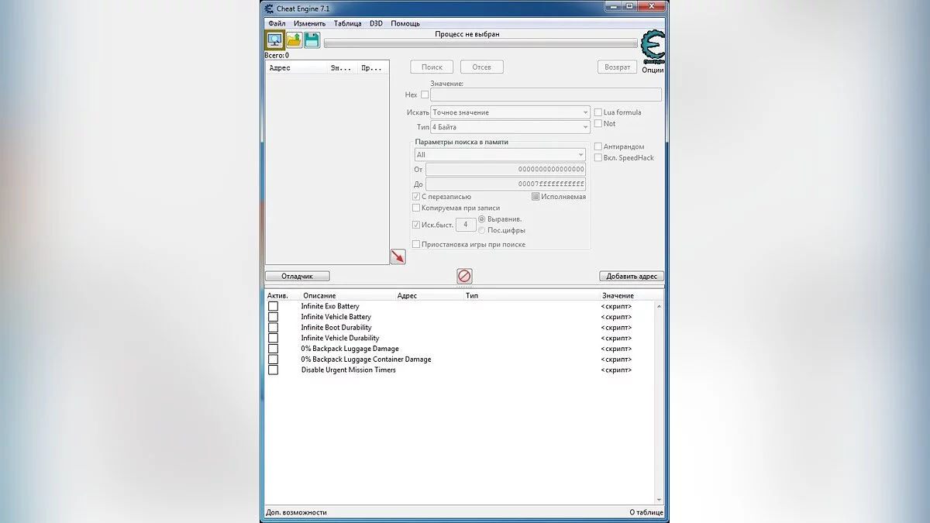Screen dimensions: 930x523
Task: Activate Infinite Vehicle Durability script
Action: pyautogui.click(x=273, y=338)
